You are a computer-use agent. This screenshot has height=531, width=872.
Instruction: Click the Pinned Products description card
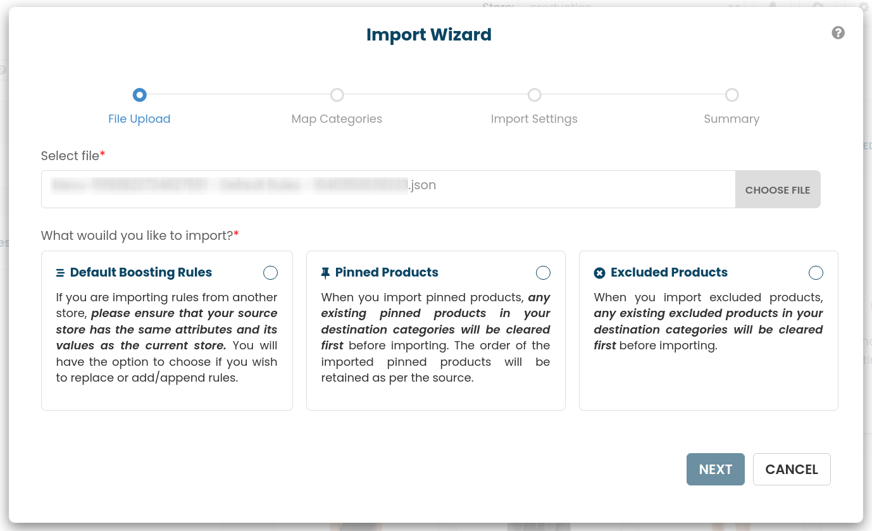435,342
